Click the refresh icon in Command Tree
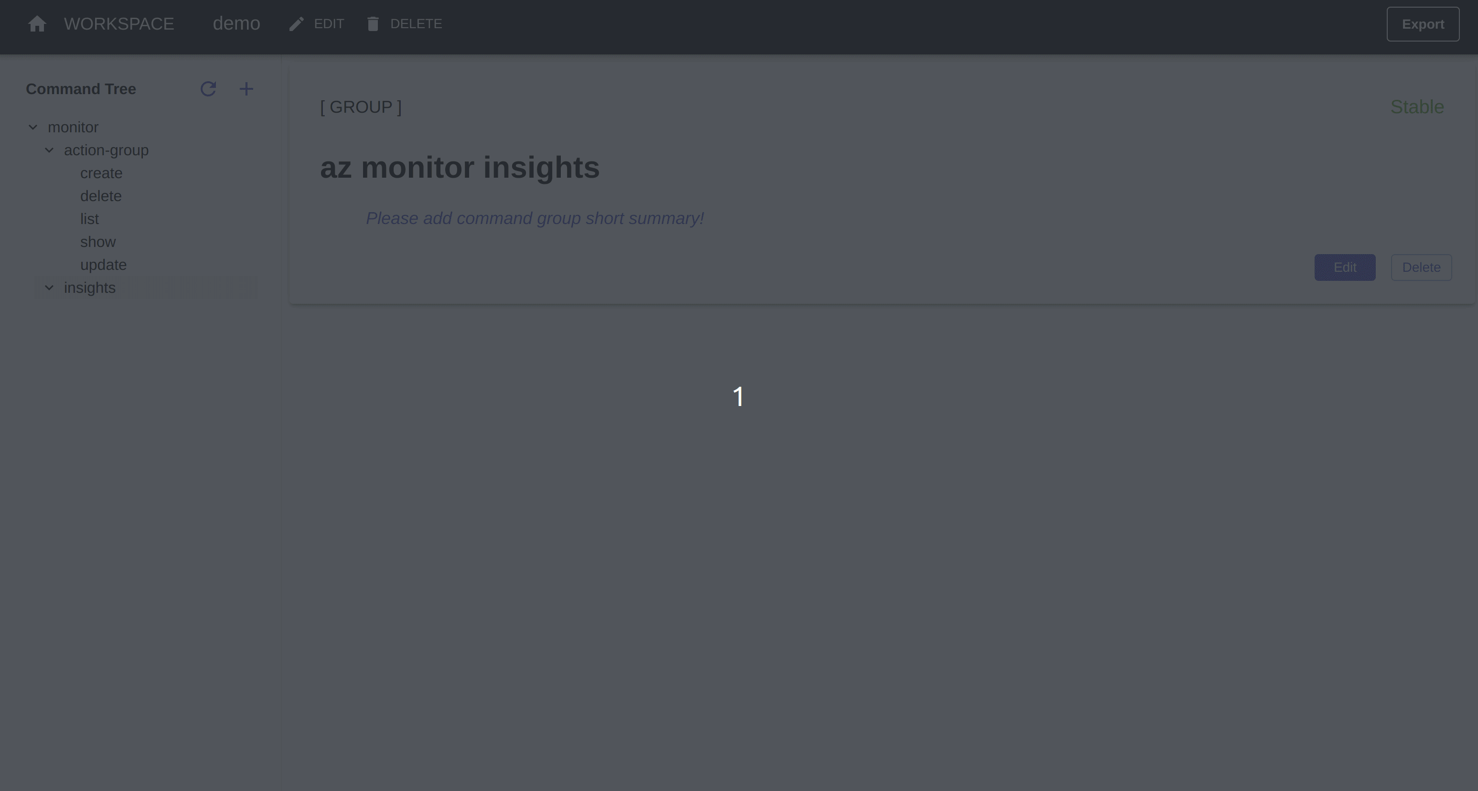1478x791 pixels. 208,89
